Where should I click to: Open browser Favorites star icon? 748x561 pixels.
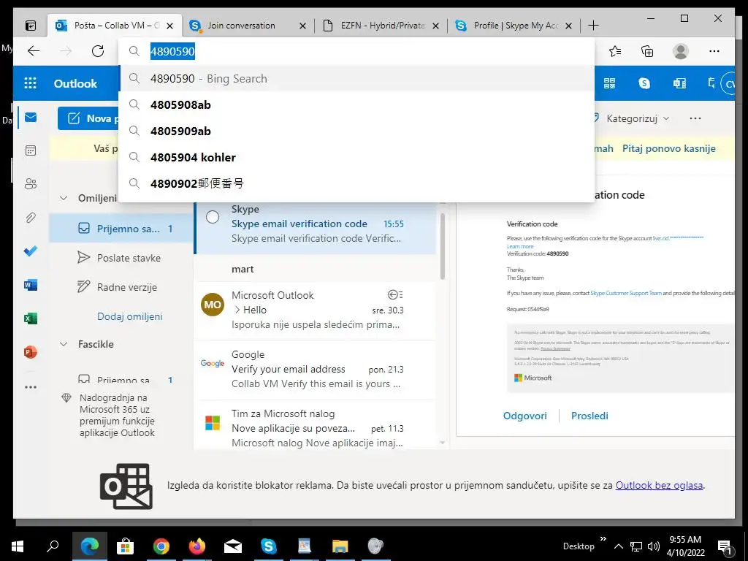coord(615,51)
